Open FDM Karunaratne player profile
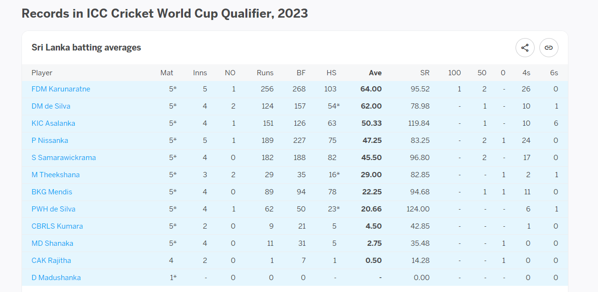Image resolution: width=598 pixels, height=292 pixels. (61, 89)
